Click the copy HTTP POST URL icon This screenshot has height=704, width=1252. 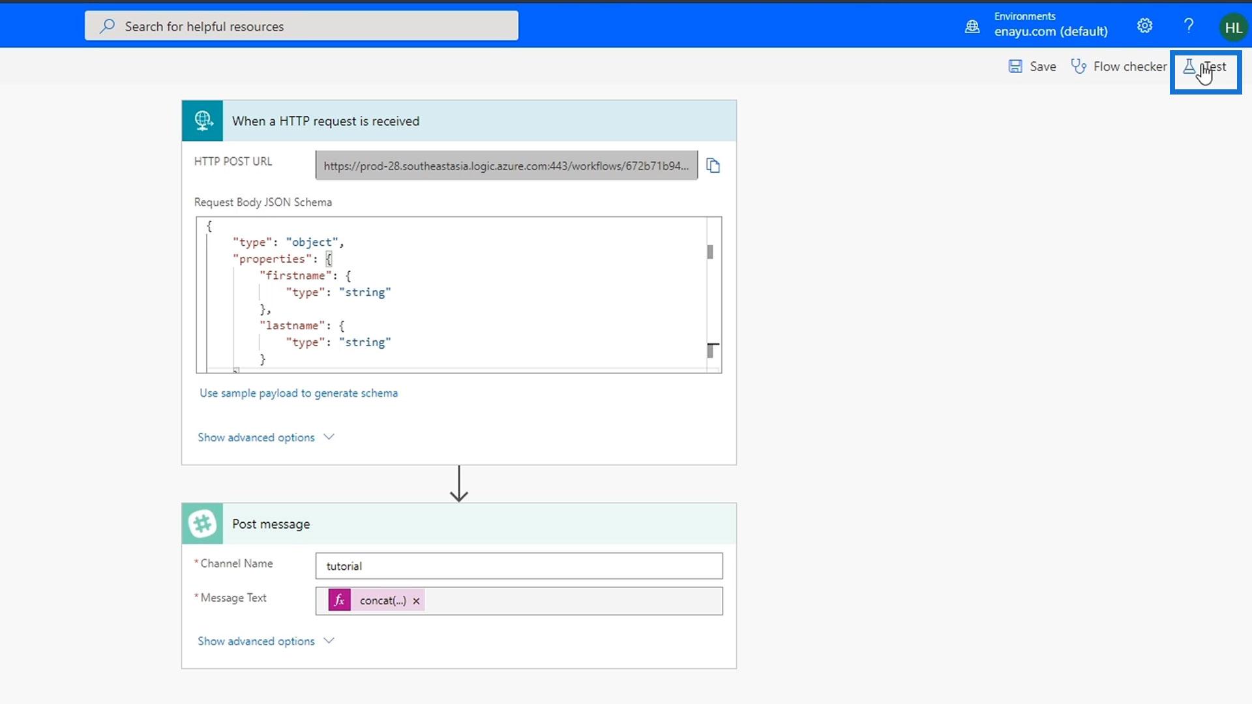[x=713, y=166]
